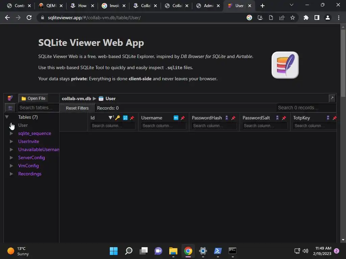Click the sort arrow on the Id column
The width and height of the screenshot is (346, 259).
[111, 118]
